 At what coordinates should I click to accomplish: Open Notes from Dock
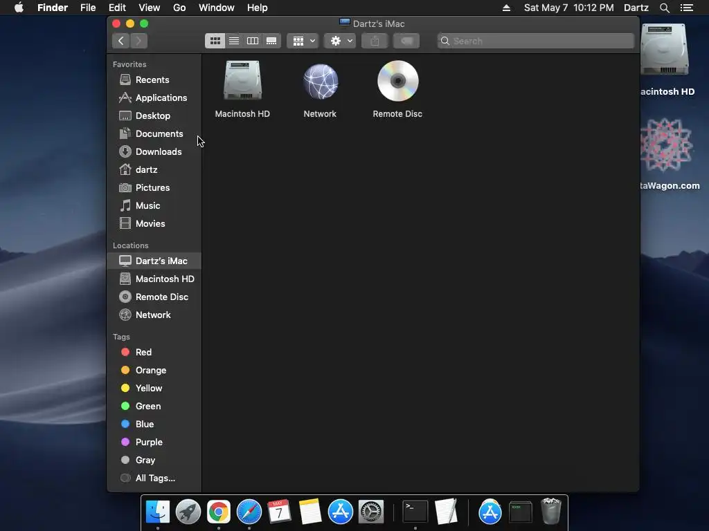tap(310, 512)
